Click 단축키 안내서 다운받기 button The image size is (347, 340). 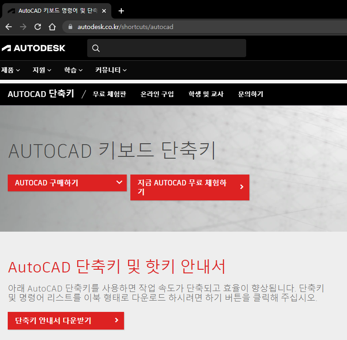[66, 321]
